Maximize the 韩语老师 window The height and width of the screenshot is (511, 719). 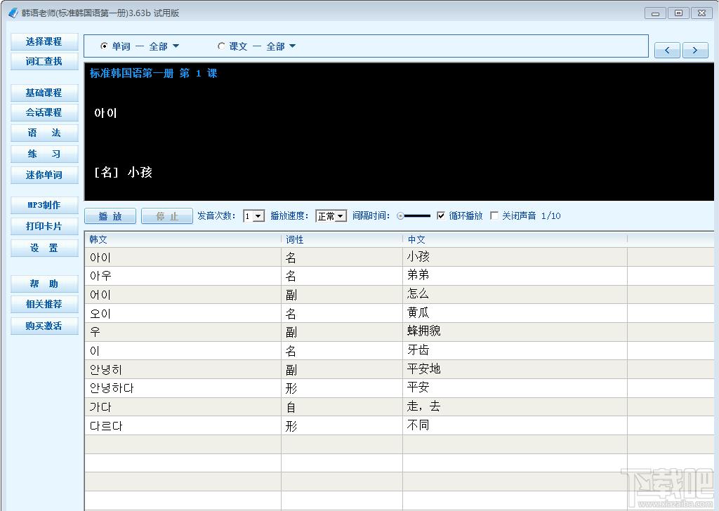tap(679, 13)
